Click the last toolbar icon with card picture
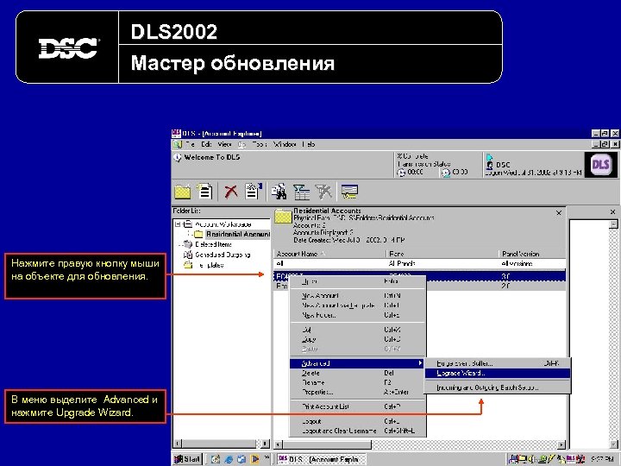The width and height of the screenshot is (621, 466). [349, 192]
